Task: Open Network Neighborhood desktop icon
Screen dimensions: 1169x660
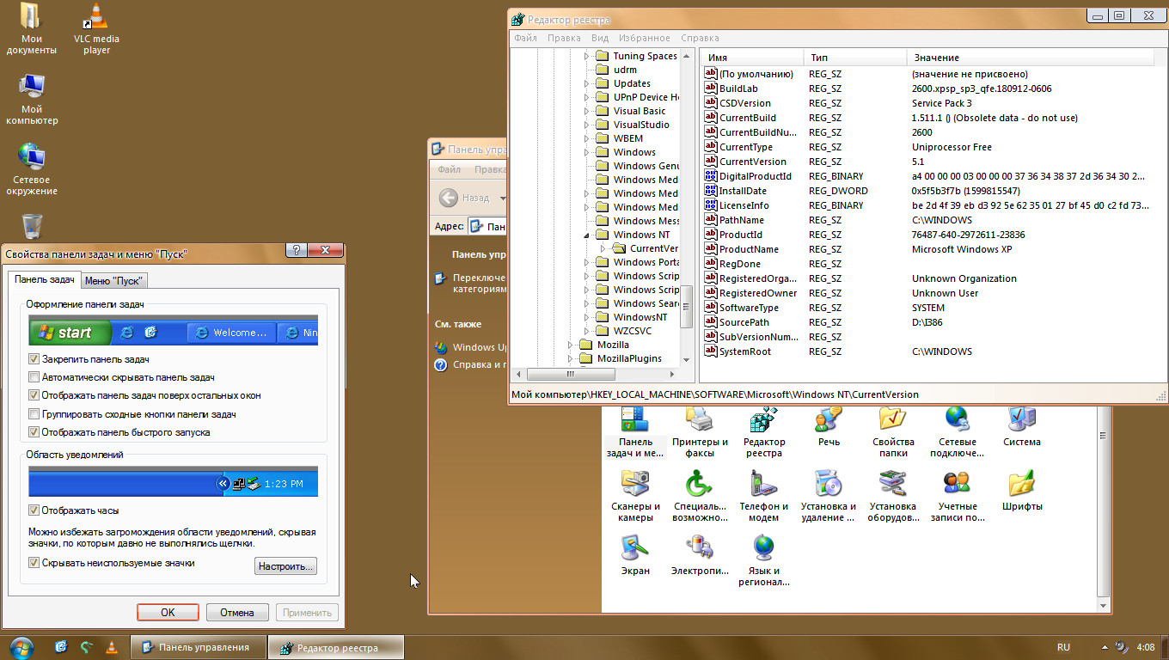Action: [32, 169]
